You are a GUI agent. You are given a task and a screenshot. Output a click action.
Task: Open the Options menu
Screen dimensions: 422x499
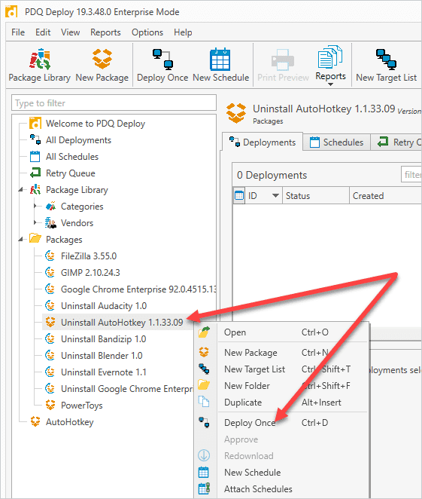(147, 32)
